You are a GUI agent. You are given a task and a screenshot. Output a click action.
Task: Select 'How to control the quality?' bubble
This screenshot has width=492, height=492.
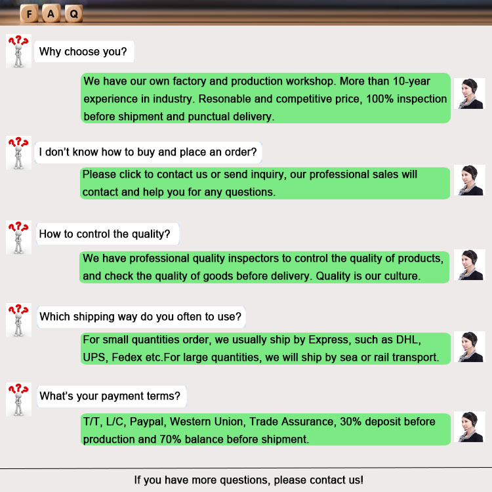pos(108,234)
